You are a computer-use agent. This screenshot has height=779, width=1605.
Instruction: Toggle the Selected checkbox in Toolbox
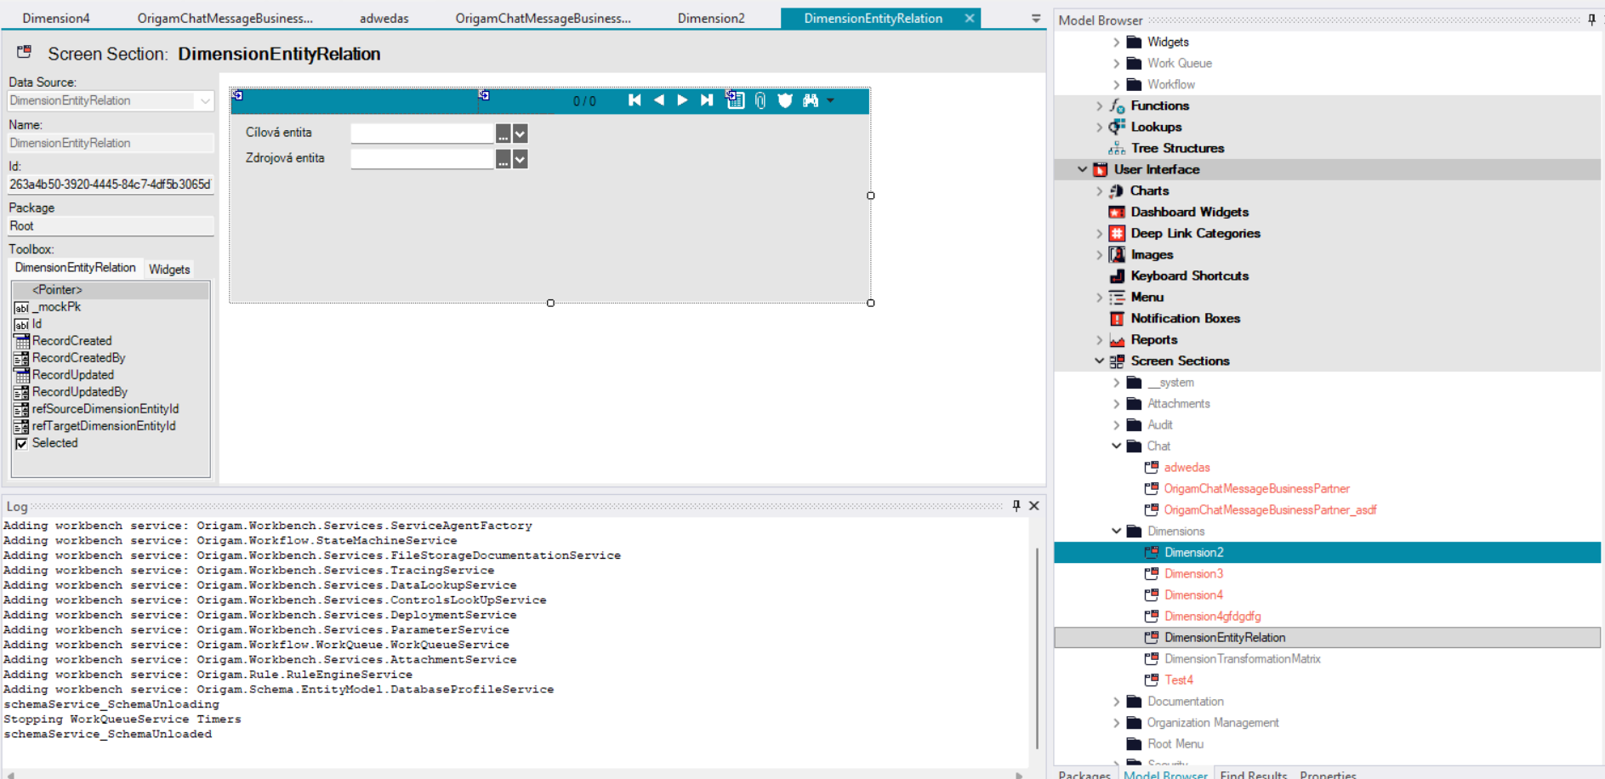(21, 443)
